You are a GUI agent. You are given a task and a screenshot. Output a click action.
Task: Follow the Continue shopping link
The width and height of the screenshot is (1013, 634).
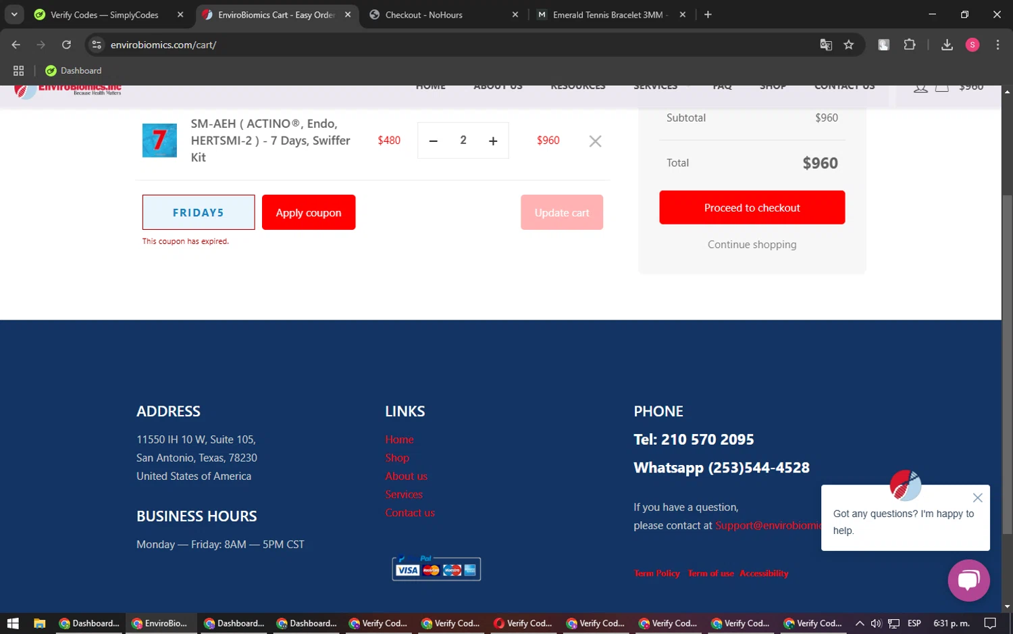pyautogui.click(x=752, y=245)
